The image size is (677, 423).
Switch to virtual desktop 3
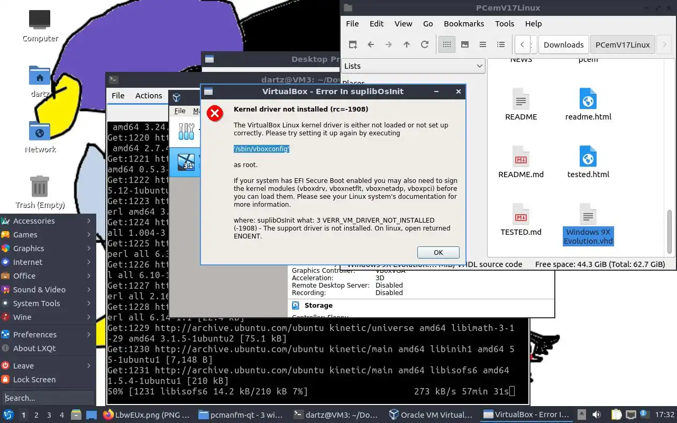49,415
